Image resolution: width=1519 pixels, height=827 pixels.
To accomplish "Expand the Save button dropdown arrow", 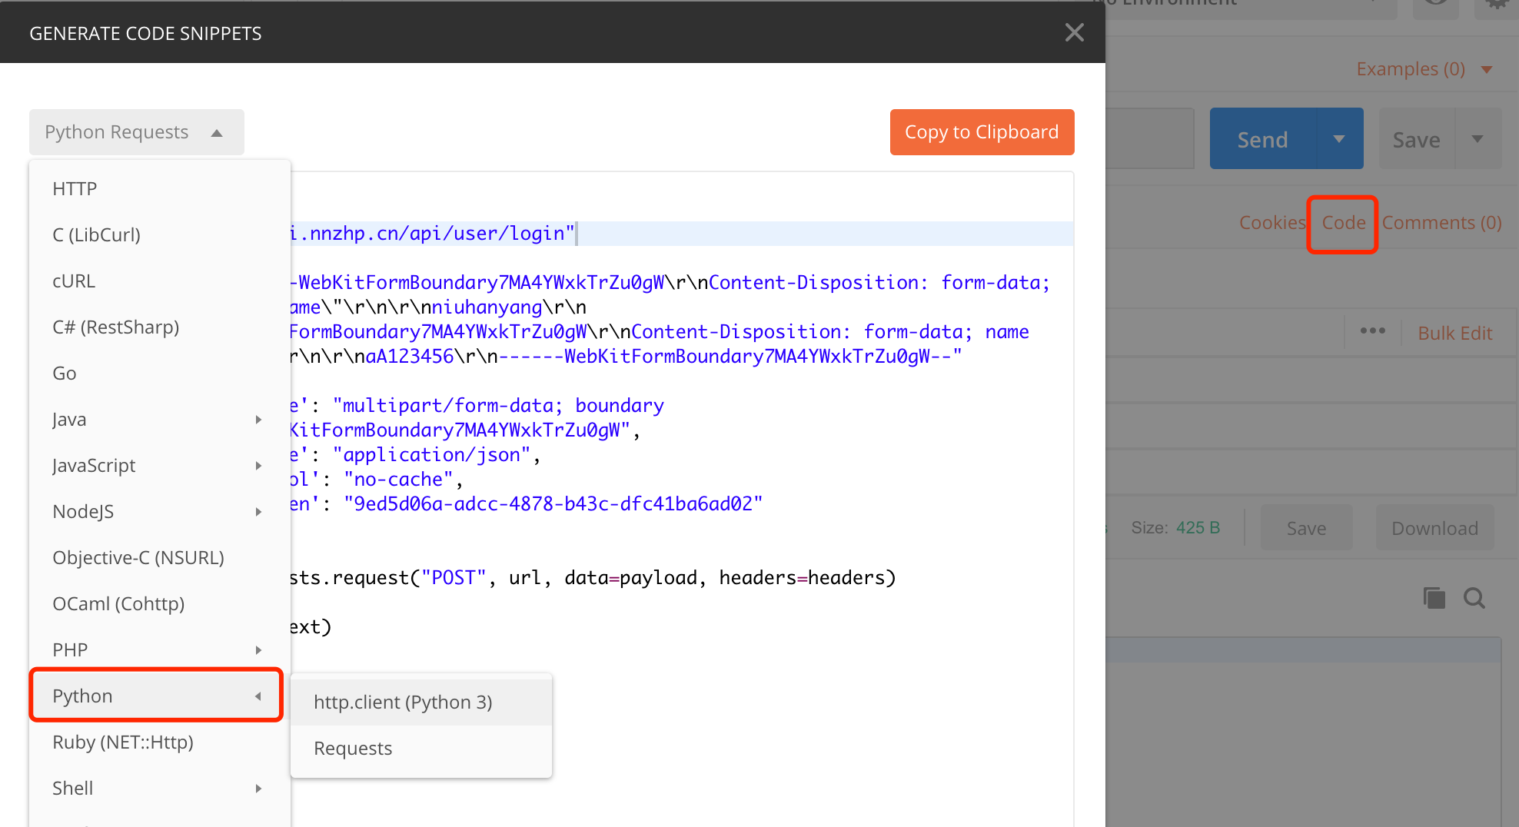I will [1477, 139].
